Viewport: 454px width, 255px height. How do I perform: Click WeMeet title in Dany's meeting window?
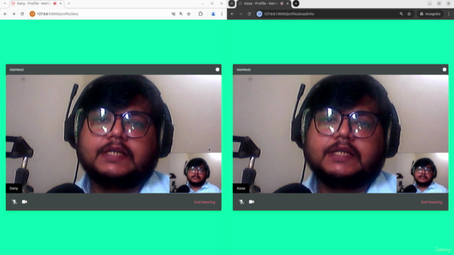[17, 69]
